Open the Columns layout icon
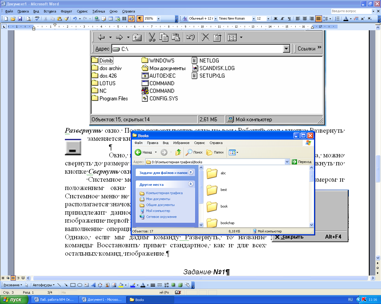381x304 pixels. [x=124, y=19]
